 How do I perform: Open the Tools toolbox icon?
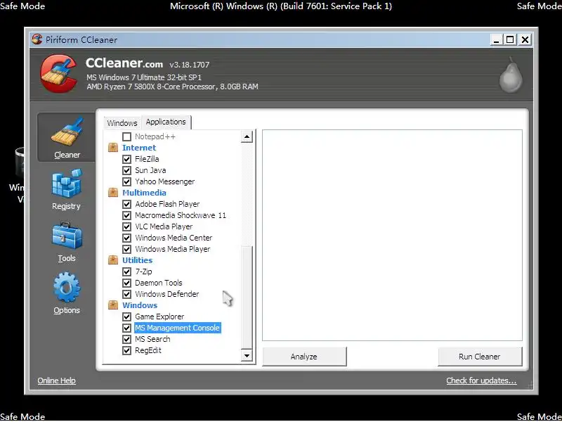[x=67, y=236]
